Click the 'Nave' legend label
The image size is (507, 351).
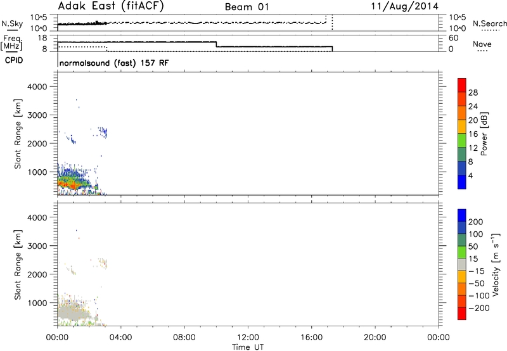coord(482,44)
